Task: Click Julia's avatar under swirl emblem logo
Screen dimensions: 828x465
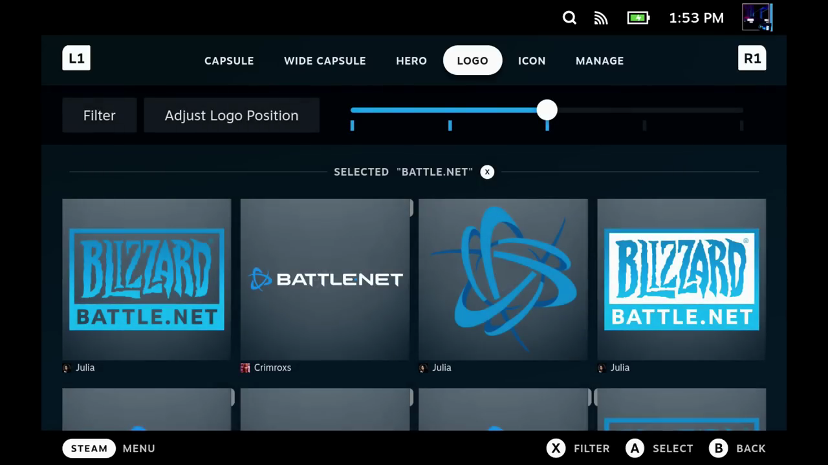Action: click(423, 367)
